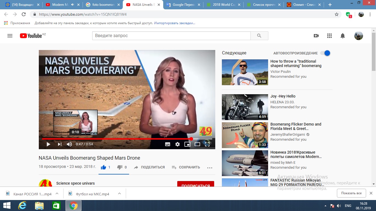The width and height of the screenshot is (376, 211).
Task: Show all downloads with Показать все
Action: [351, 193]
